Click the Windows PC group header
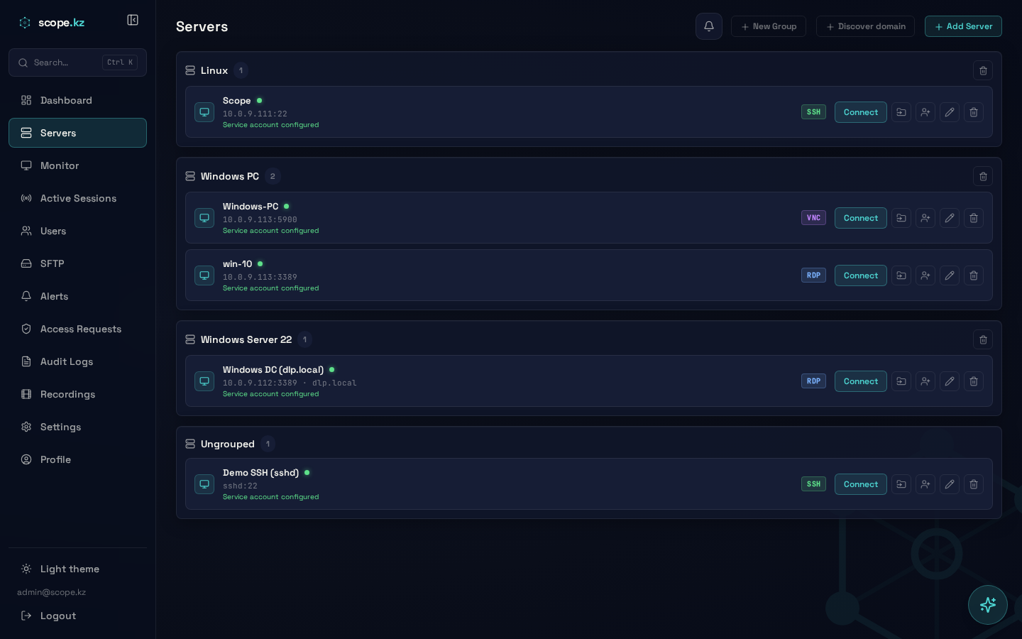1022x639 pixels. coord(230,176)
